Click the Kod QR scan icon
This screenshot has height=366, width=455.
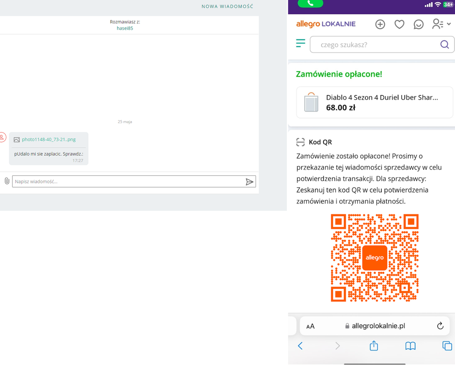300,142
